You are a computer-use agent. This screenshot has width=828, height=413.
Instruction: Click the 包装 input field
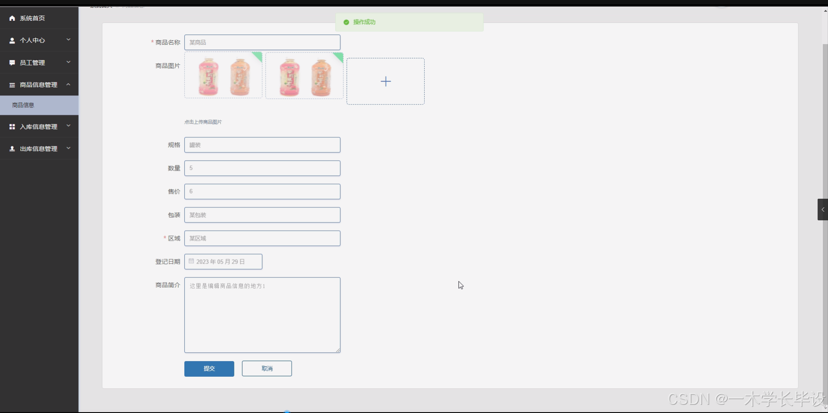[x=262, y=215]
